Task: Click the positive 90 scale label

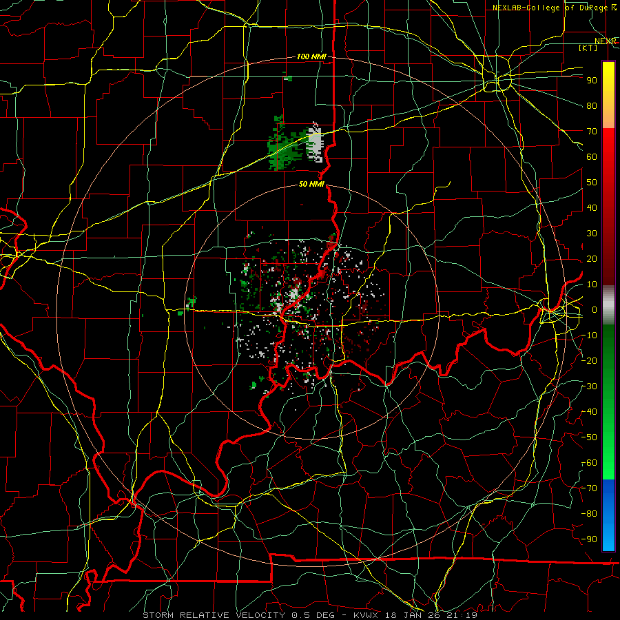Action: coord(592,81)
